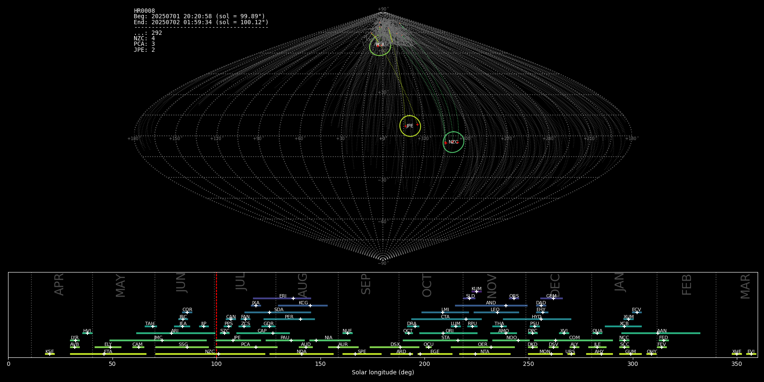Click the PCA shower bar in the timeline
This screenshot has width=764, height=382.
pos(247,347)
